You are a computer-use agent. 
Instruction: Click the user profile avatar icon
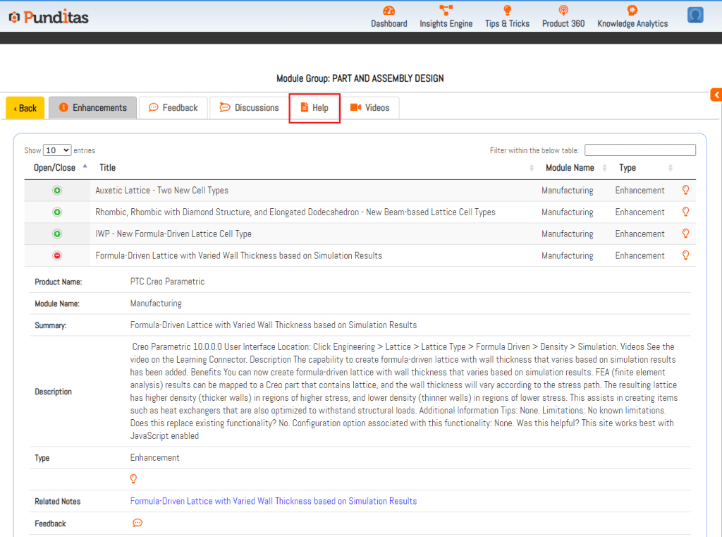point(695,15)
